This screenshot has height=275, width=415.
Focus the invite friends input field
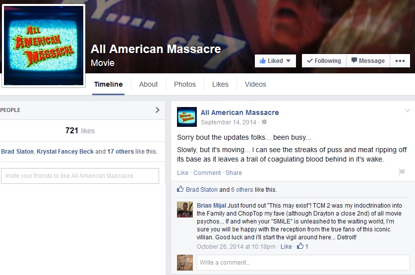80,176
